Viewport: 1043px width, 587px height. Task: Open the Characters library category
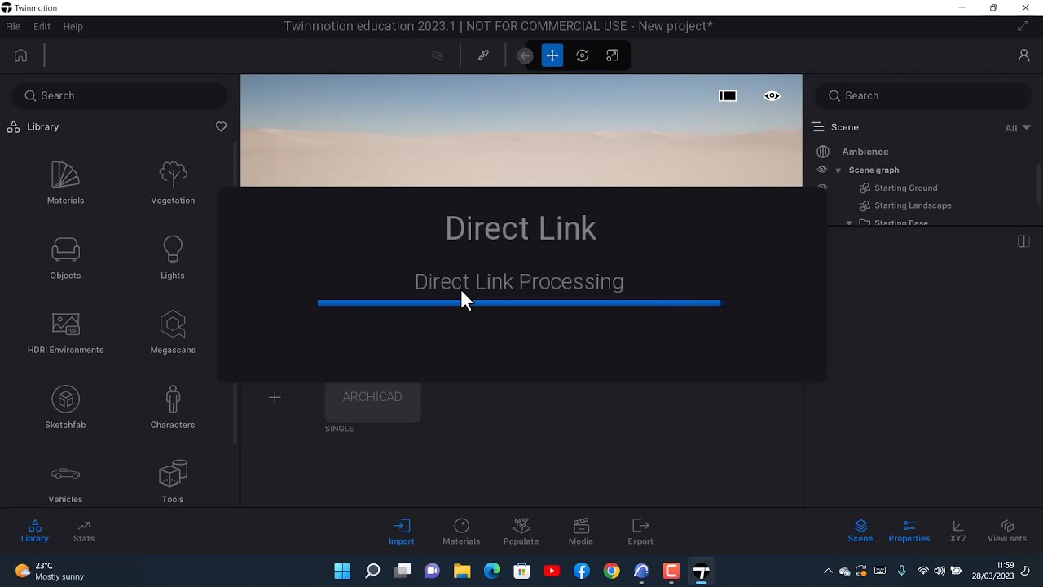point(173,408)
